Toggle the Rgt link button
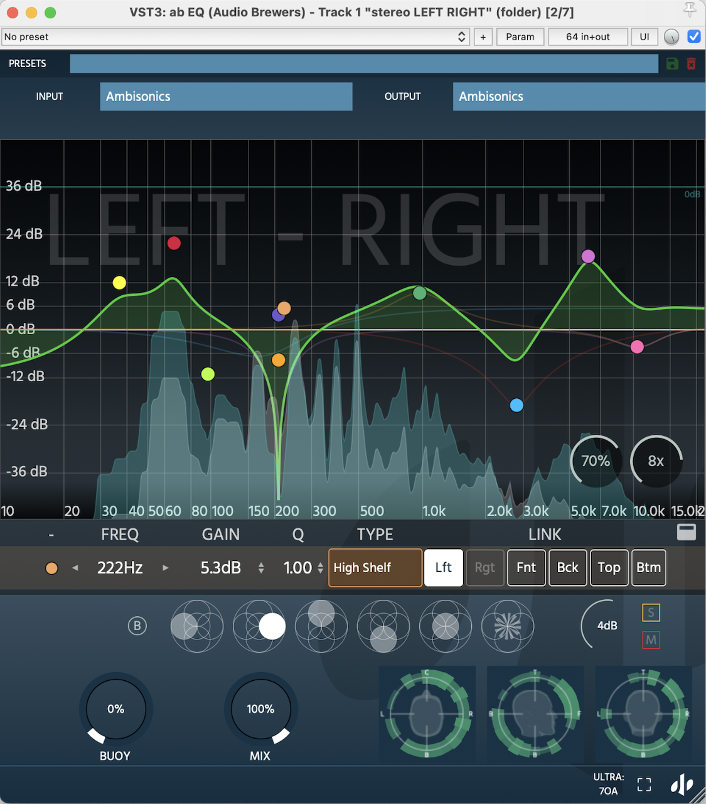Image resolution: width=706 pixels, height=804 pixels. [485, 568]
